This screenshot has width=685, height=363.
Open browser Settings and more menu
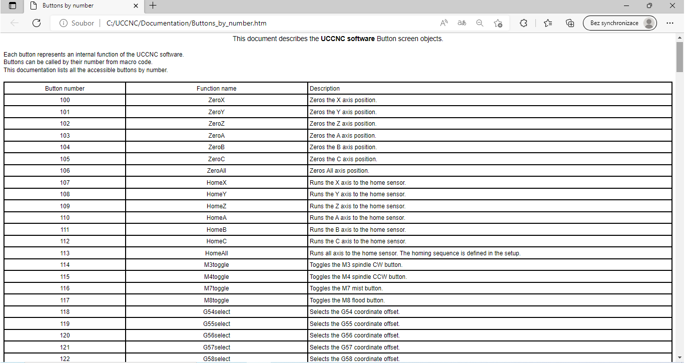[670, 23]
